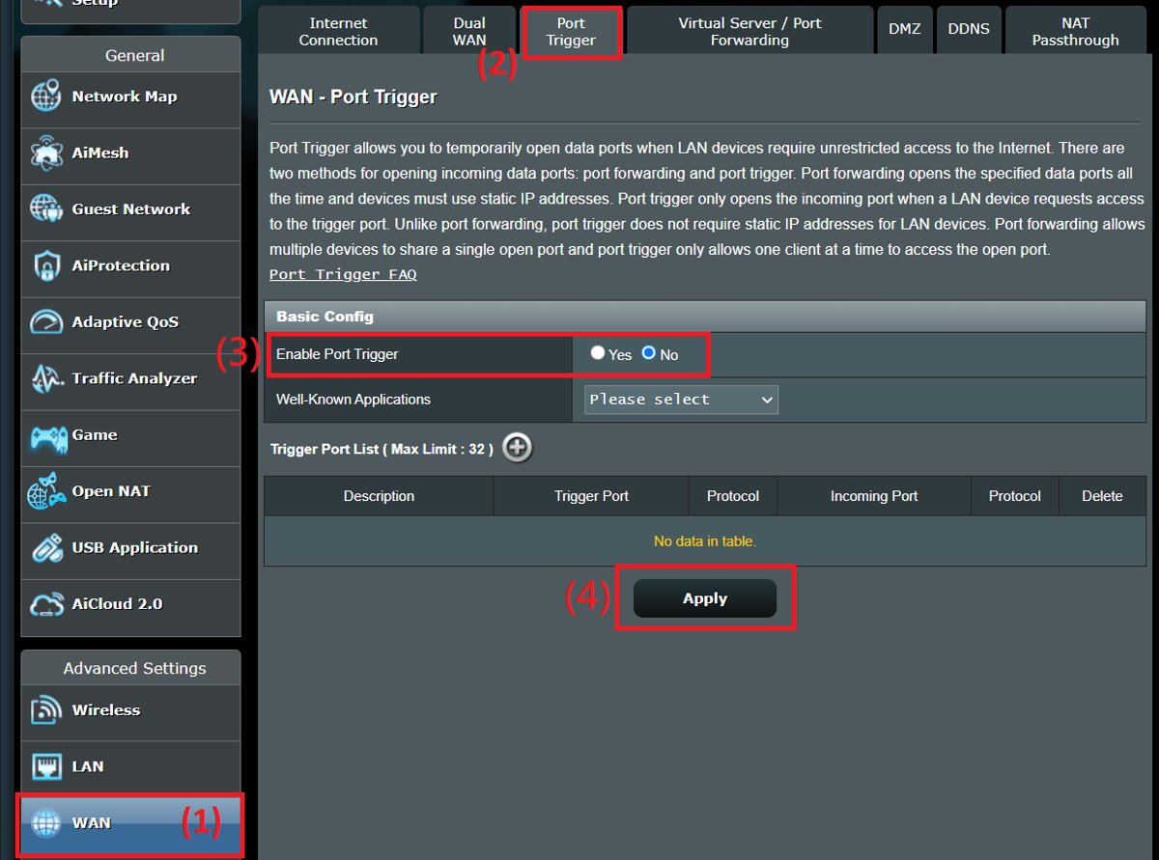Image resolution: width=1159 pixels, height=860 pixels.
Task: Open the Well-Known Applications dropdown
Action: tap(681, 400)
